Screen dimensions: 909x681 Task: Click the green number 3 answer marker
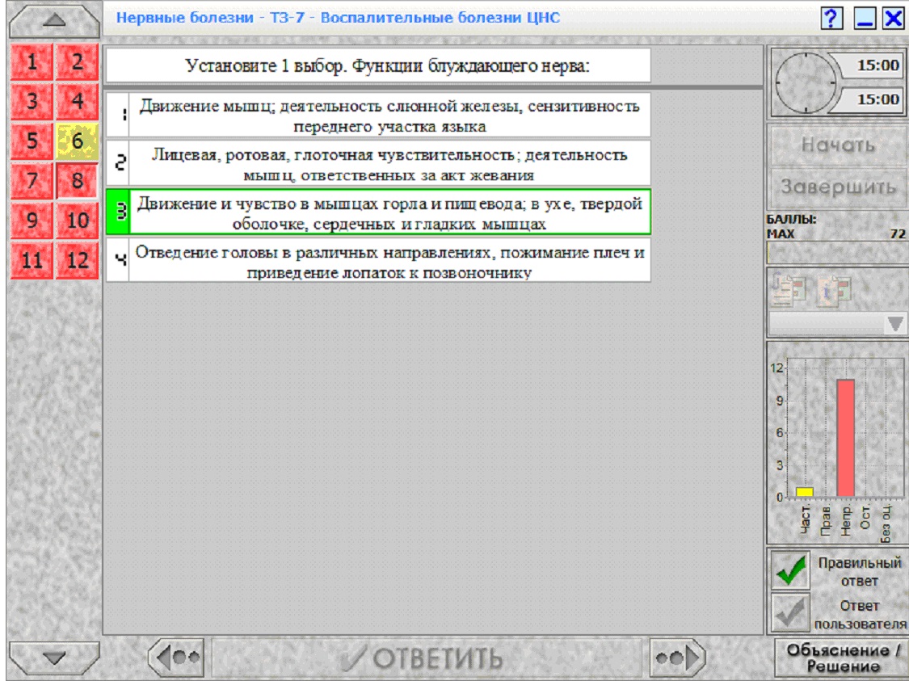pyautogui.click(x=119, y=212)
